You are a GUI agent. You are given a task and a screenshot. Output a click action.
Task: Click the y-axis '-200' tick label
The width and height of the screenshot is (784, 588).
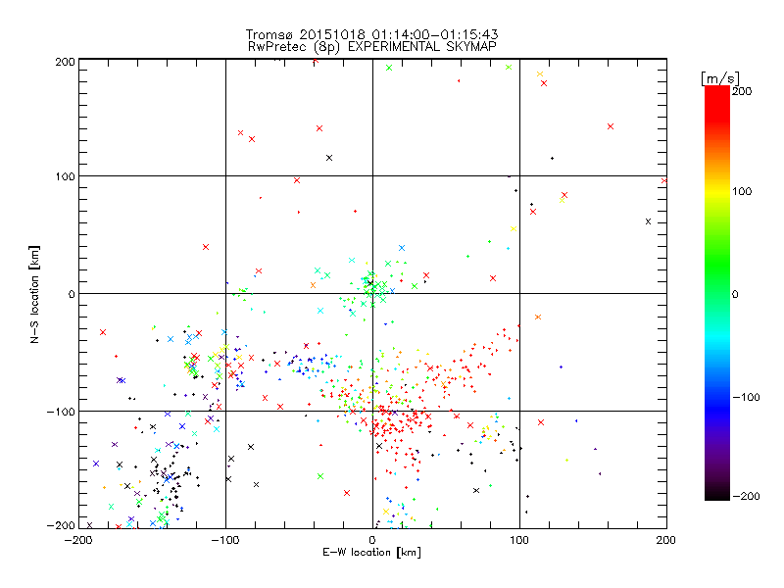[x=61, y=526]
